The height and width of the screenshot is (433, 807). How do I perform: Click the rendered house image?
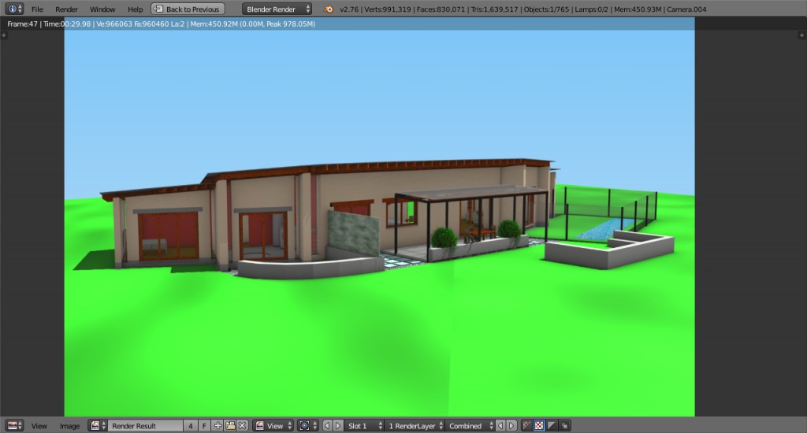379,223
